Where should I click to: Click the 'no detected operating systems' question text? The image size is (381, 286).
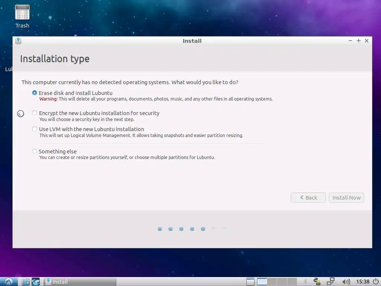130,82
